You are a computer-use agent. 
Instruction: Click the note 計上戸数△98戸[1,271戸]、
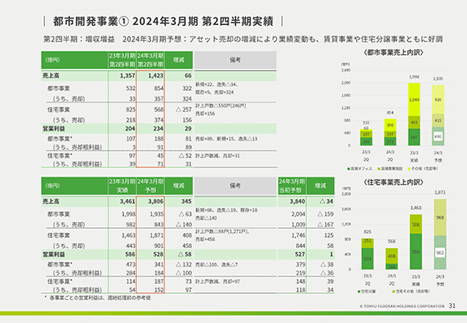click(x=223, y=231)
